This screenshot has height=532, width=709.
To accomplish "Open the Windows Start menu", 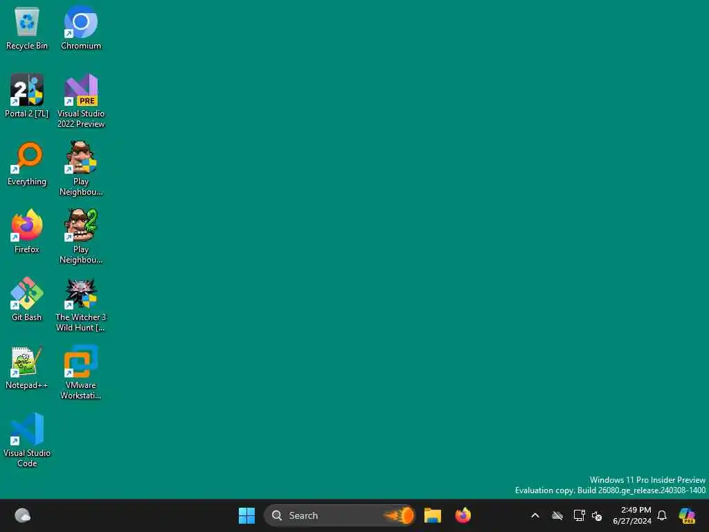I will [247, 515].
